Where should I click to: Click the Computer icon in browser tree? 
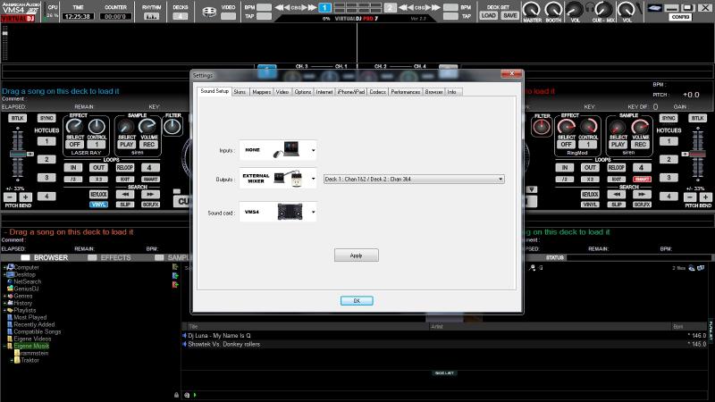11,267
